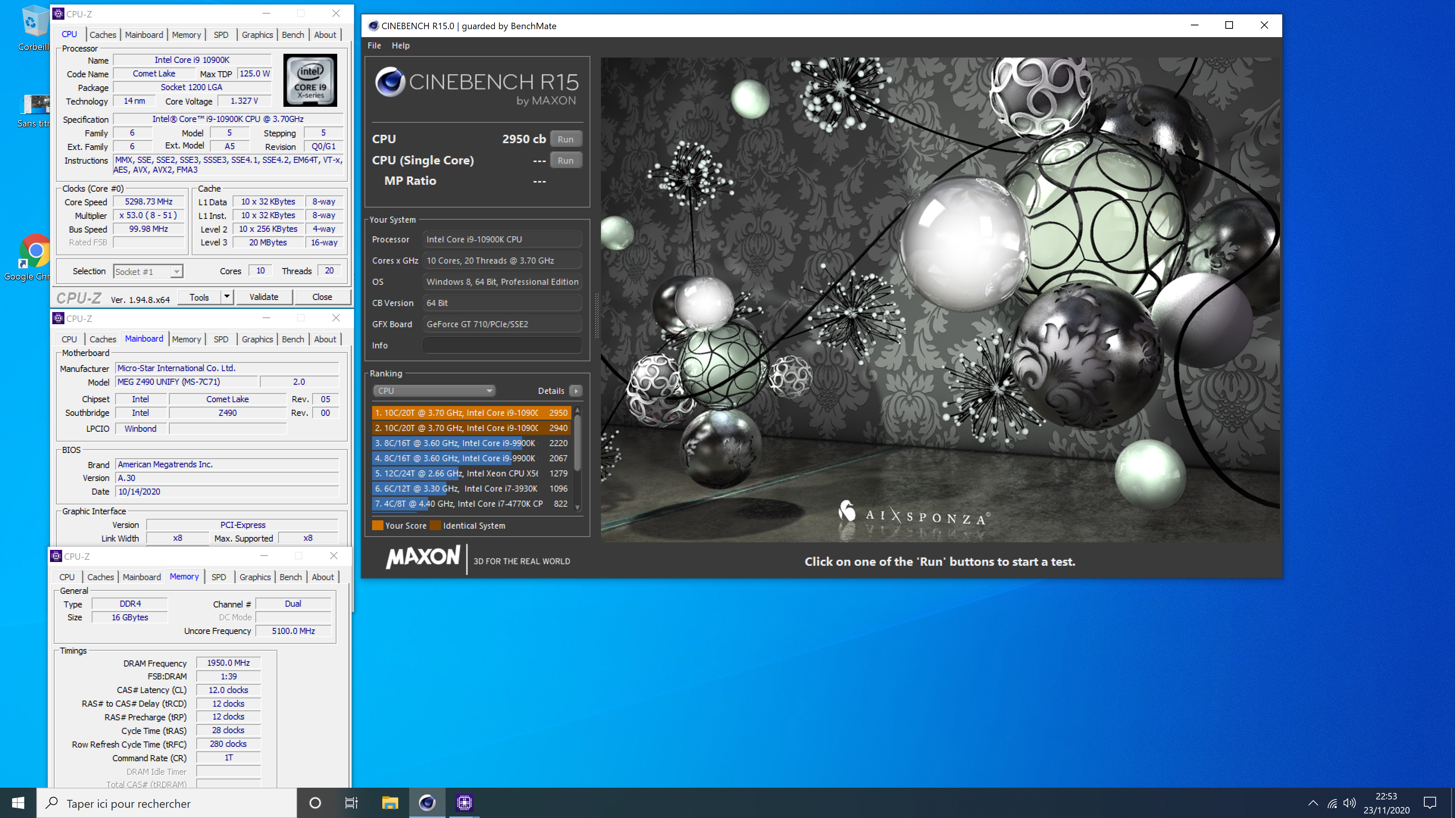Click the top CPU-Z window title icon
The height and width of the screenshot is (818, 1455).
(x=58, y=14)
